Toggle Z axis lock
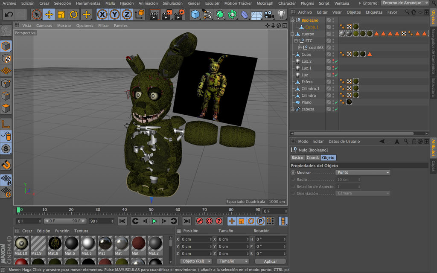The image size is (437, 273). point(127,15)
